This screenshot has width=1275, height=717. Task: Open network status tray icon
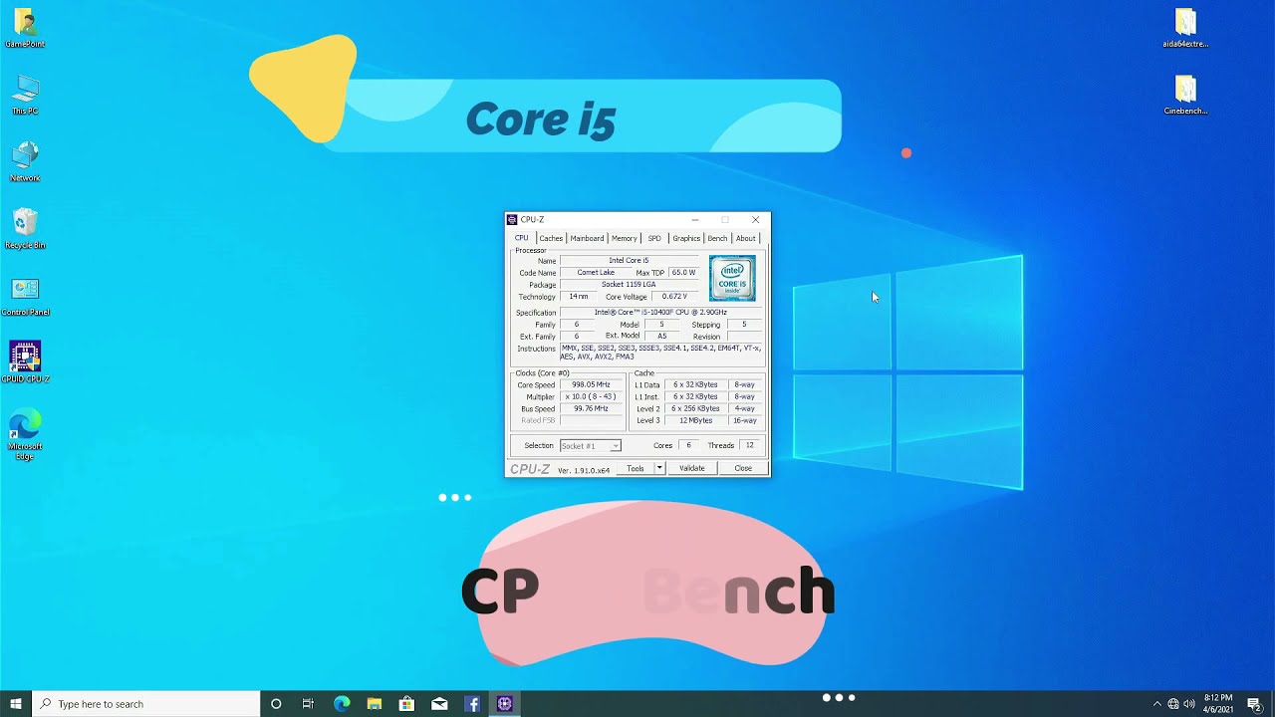coord(1173,704)
